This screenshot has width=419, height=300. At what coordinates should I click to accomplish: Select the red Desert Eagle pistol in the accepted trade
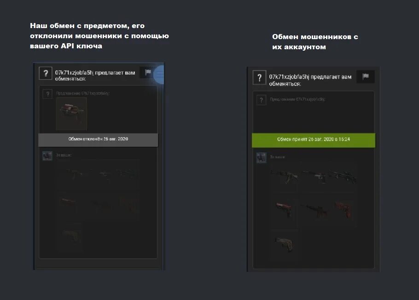point(343,211)
